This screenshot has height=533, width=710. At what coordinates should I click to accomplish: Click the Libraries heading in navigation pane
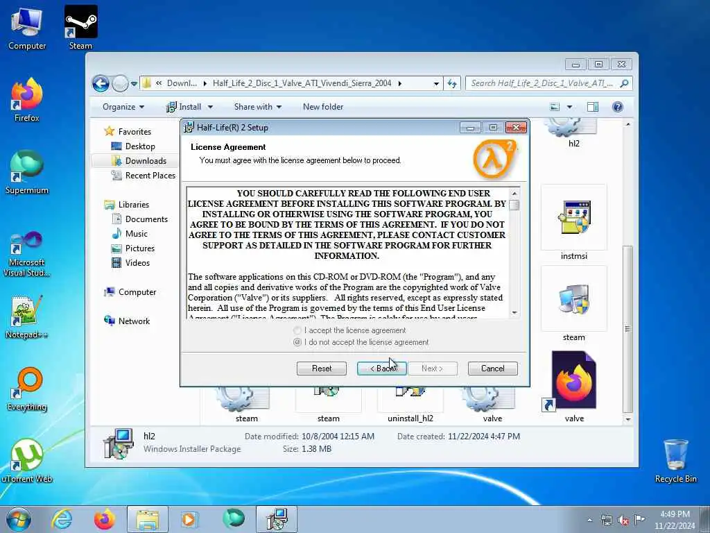[x=126, y=205]
